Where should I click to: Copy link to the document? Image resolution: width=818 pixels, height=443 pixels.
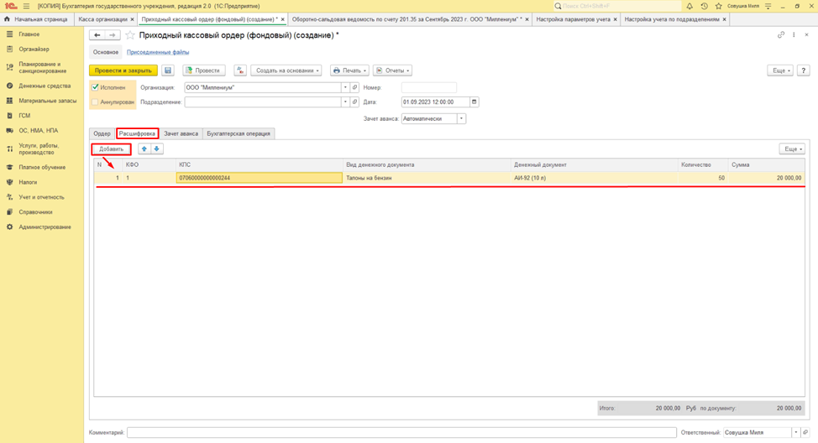click(x=781, y=35)
